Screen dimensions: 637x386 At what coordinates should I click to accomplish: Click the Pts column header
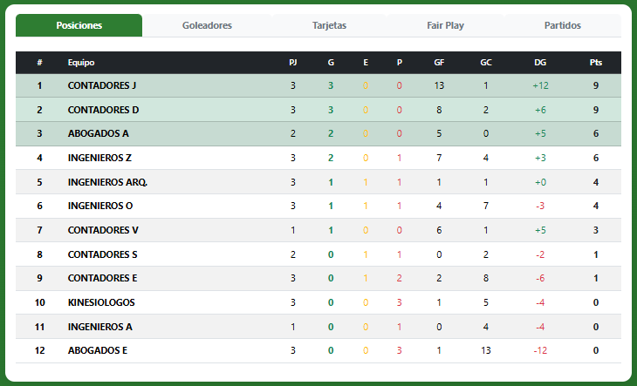(x=596, y=63)
